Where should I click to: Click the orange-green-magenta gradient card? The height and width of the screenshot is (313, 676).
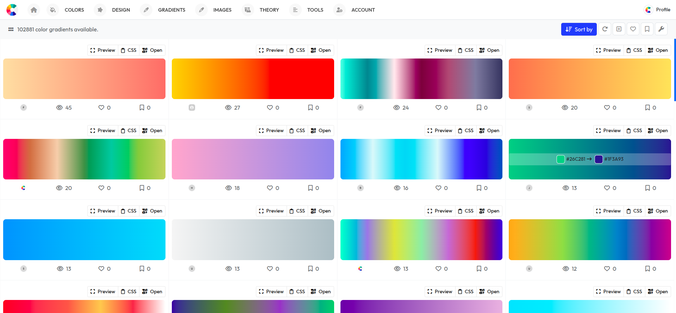pos(590,240)
